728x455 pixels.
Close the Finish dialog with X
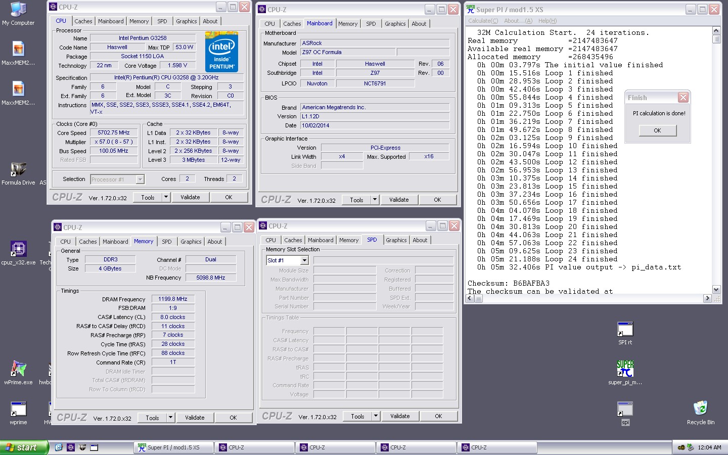[x=684, y=98]
